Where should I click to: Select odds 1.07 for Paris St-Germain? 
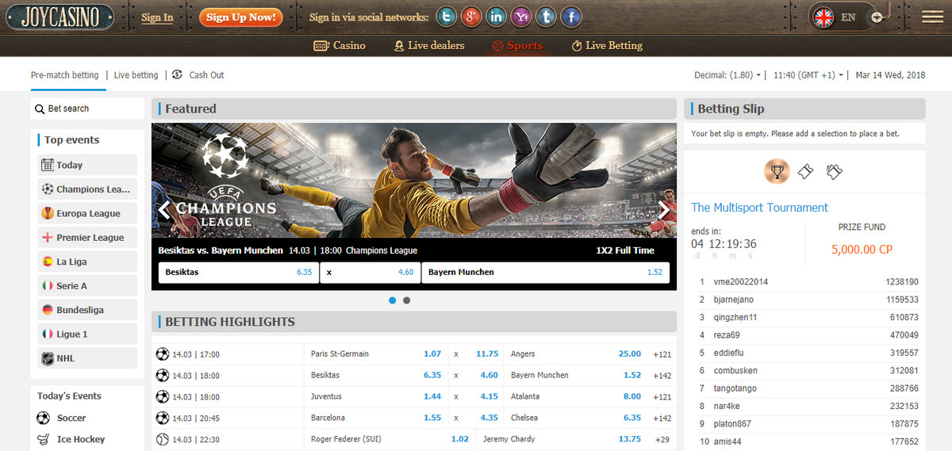coord(432,354)
